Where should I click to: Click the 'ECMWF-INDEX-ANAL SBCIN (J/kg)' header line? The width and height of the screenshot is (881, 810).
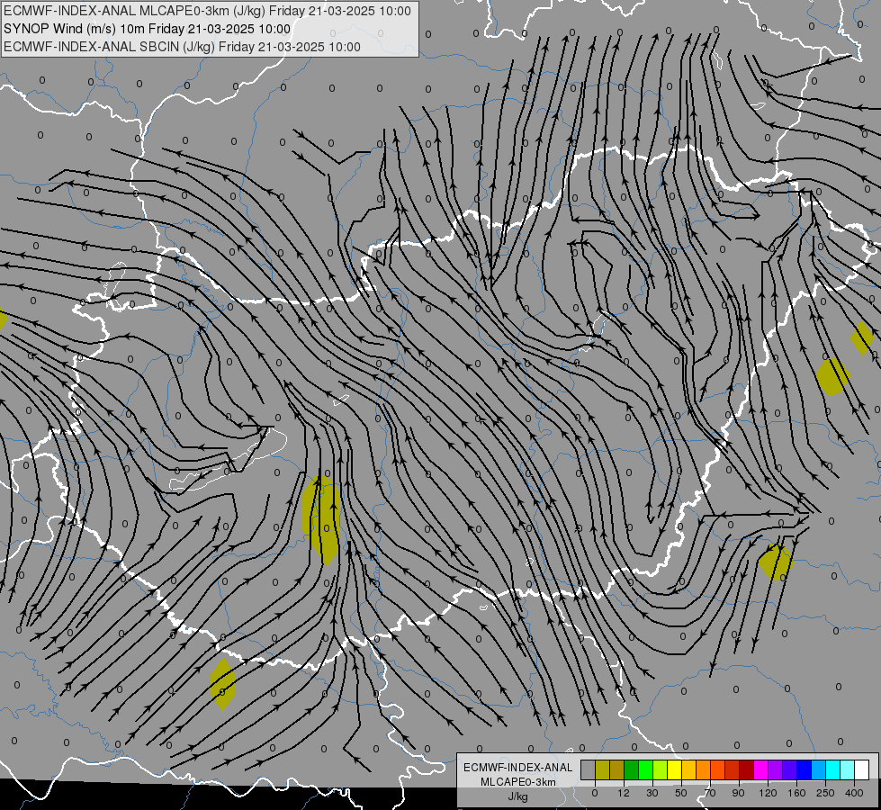pyautogui.click(x=110, y=47)
